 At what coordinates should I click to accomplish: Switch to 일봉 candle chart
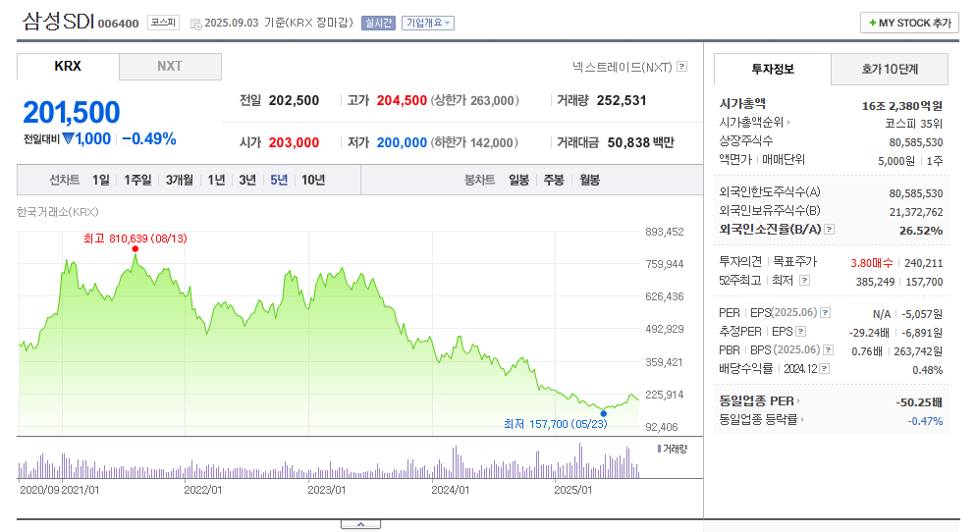(x=518, y=180)
